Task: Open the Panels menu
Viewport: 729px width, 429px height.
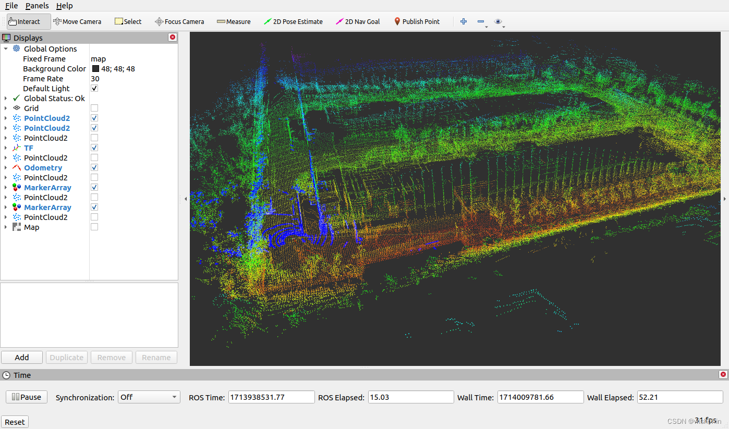Action: pyautogui.click(x=37, y=5)
